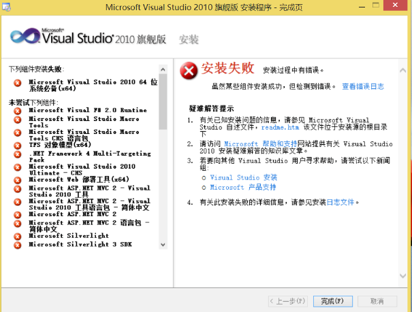Select 'TFS 对象模型(x64)' entry text
Image resolution: width=412 pixels, height=312 pixels.
click(60, 145)
